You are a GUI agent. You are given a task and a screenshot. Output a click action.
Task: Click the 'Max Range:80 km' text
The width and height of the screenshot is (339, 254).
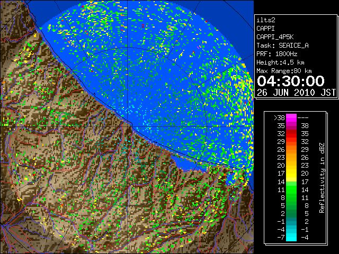pos(284,71)
